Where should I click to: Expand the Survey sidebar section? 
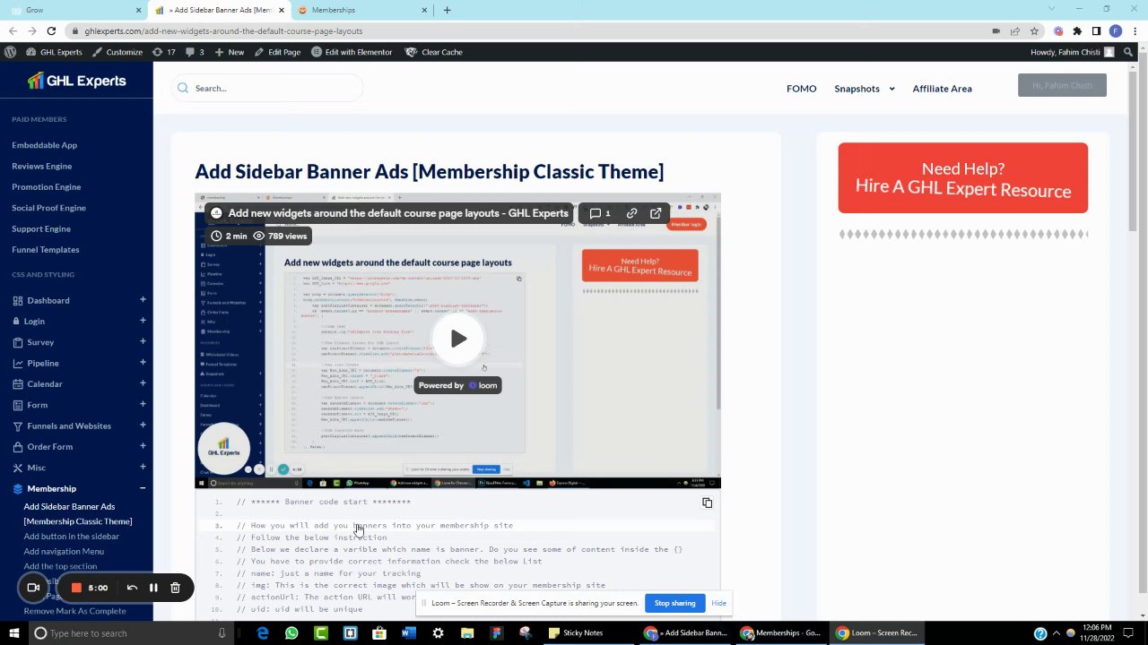click(x=143, y=341)
